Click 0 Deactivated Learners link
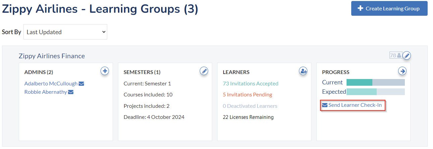433x149 pixels. tap(250, 106)
